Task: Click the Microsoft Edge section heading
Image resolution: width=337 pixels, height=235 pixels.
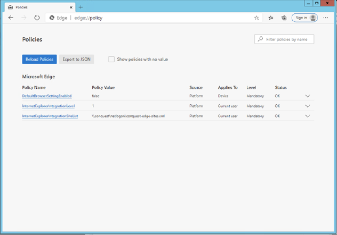Action: pyautogui.click(x=38, y=77)
